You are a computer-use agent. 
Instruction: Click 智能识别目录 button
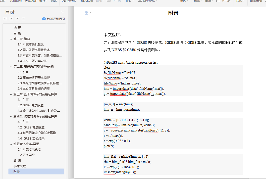pyautogui.click(x=54, y=19)
